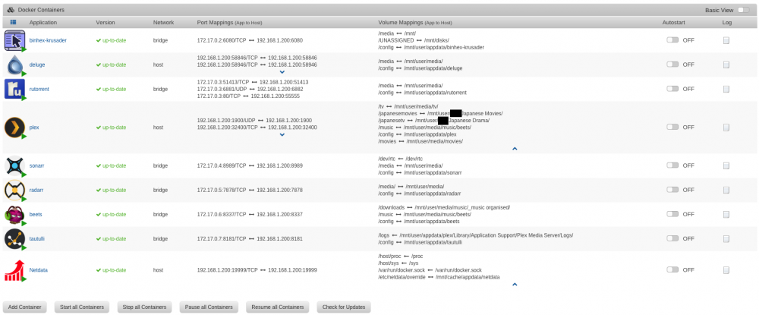Toggle autostart for radarr

[672, 190]
